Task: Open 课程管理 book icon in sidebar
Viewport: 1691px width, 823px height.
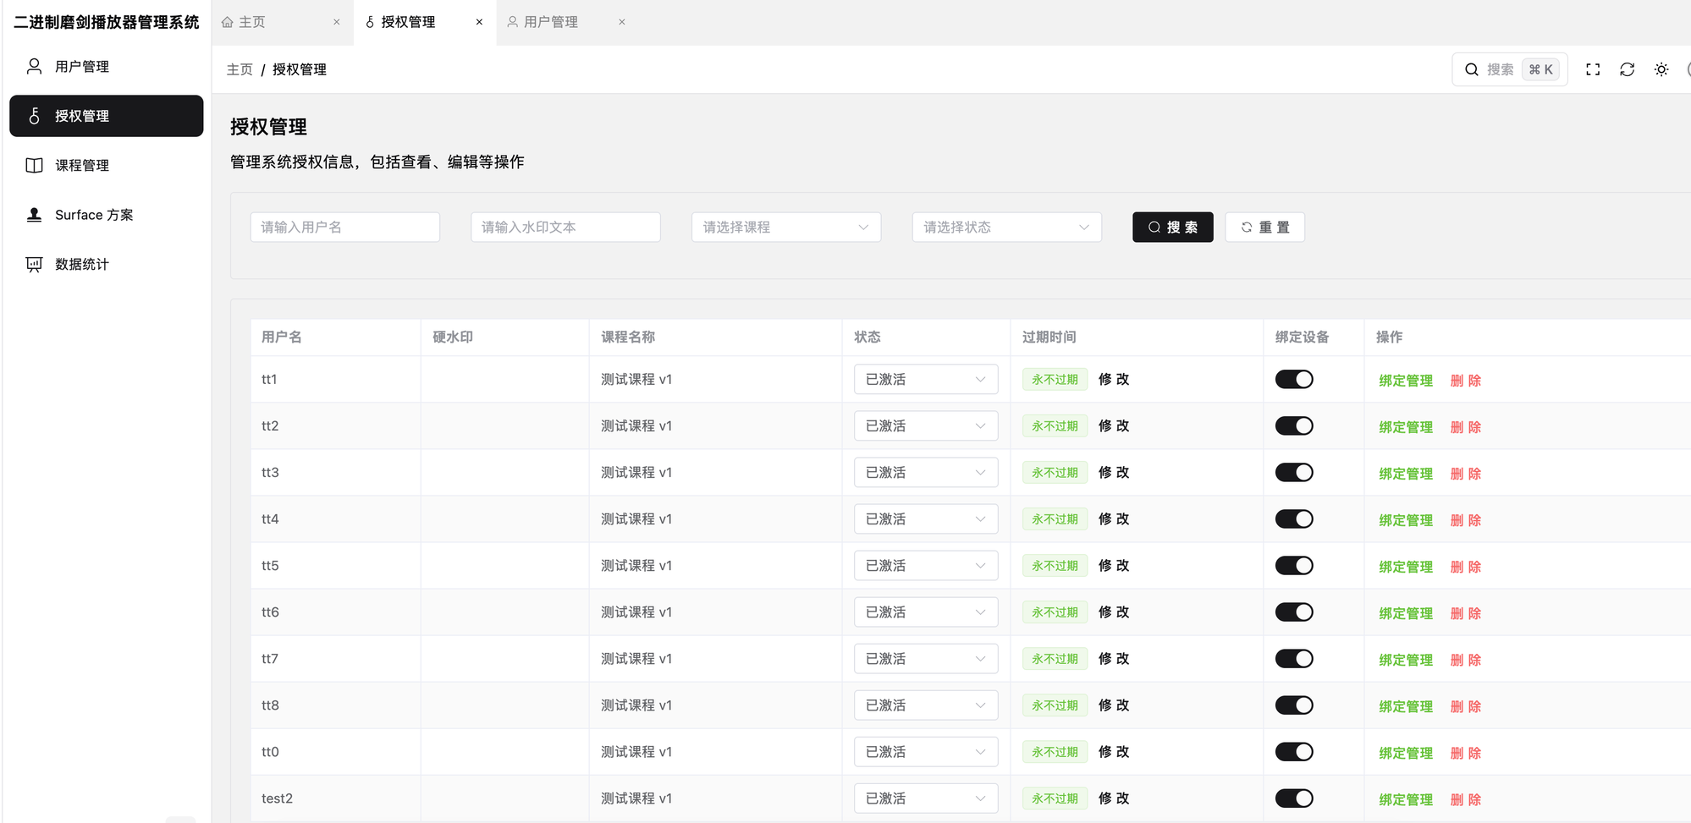Action: pyautogui.click(x=34, y=166)
